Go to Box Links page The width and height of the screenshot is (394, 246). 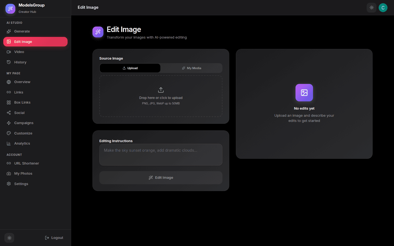pyautogui.click(x=22, y=102)
